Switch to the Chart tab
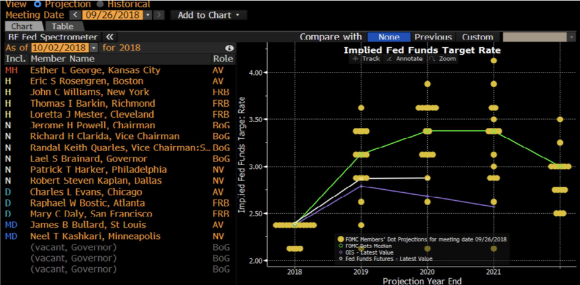Viewport: 580px width, 285px height. [22, 26]
